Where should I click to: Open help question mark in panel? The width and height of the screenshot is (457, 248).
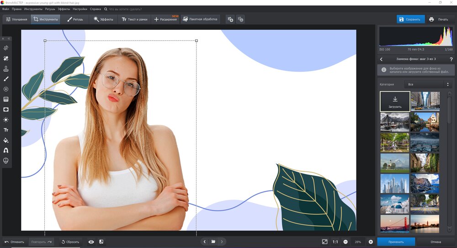coord(451,59)
